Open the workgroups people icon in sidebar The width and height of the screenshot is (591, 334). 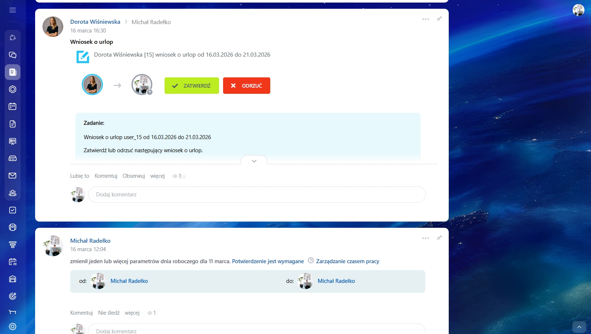[12, 193]
